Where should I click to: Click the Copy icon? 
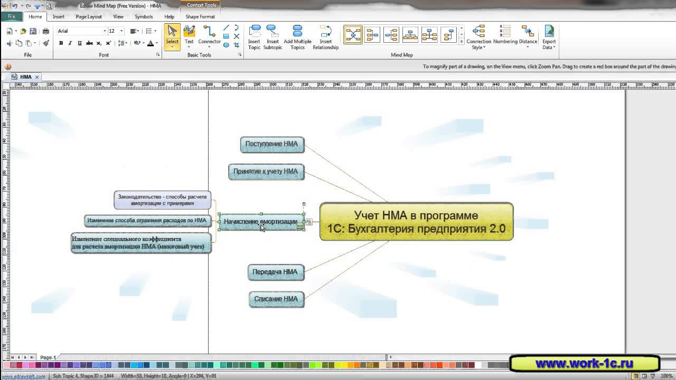click(x=19, y=43)
